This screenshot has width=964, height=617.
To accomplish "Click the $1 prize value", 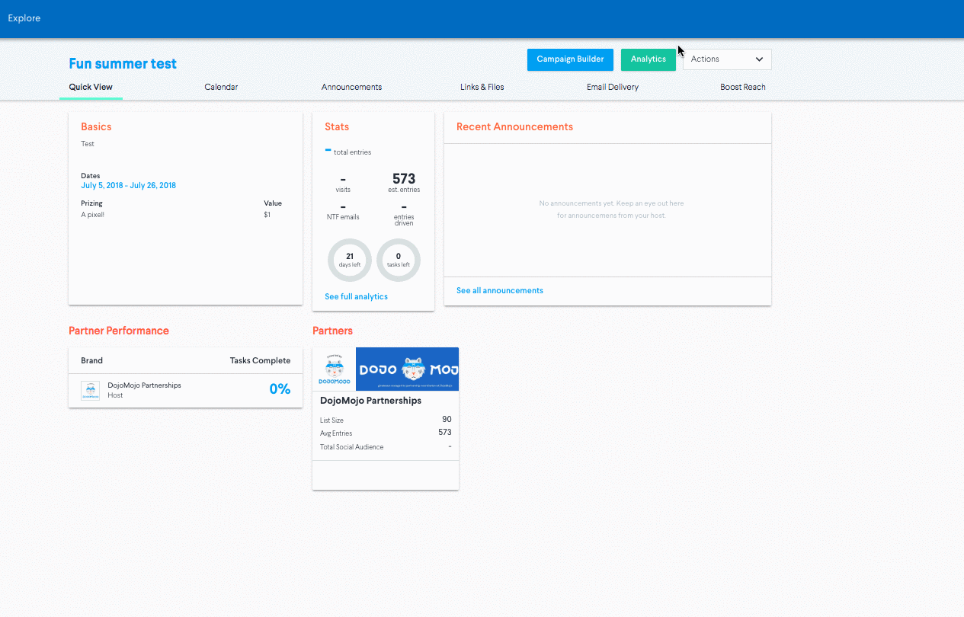I will click(x=267, y=215).
